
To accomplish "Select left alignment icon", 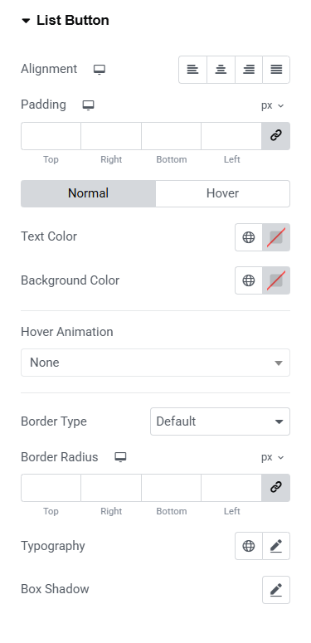I will [192, 70].
